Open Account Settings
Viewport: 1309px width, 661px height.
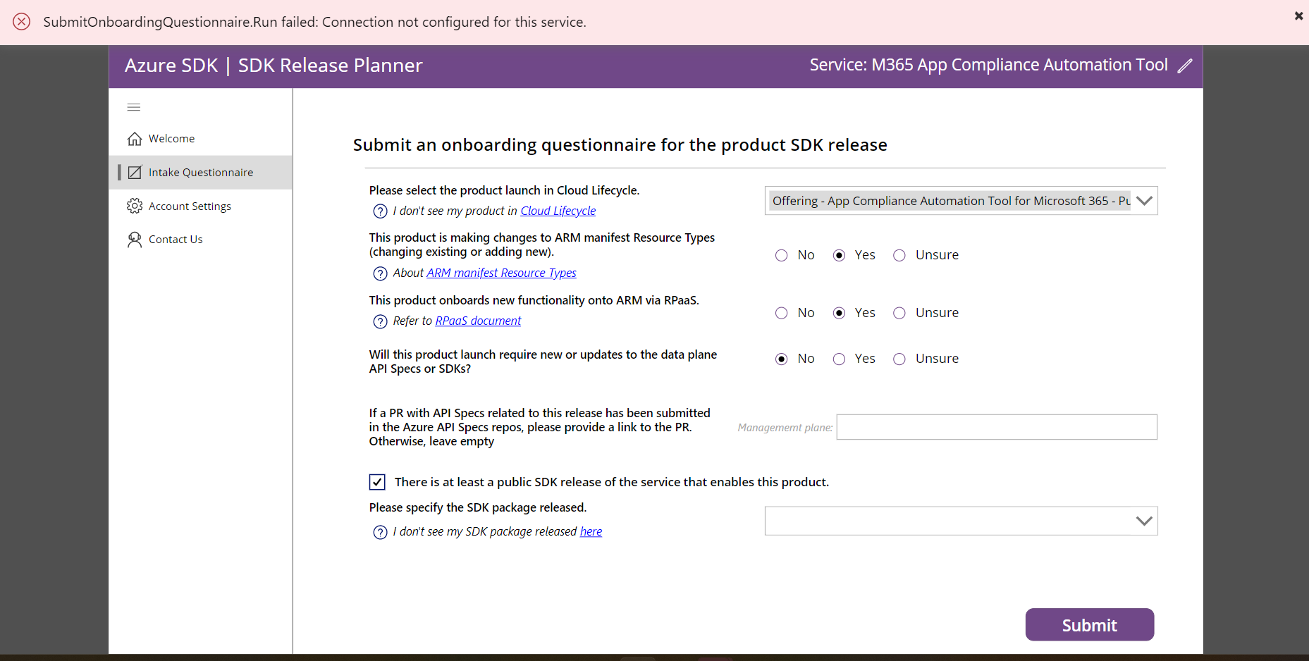[201, 206]
